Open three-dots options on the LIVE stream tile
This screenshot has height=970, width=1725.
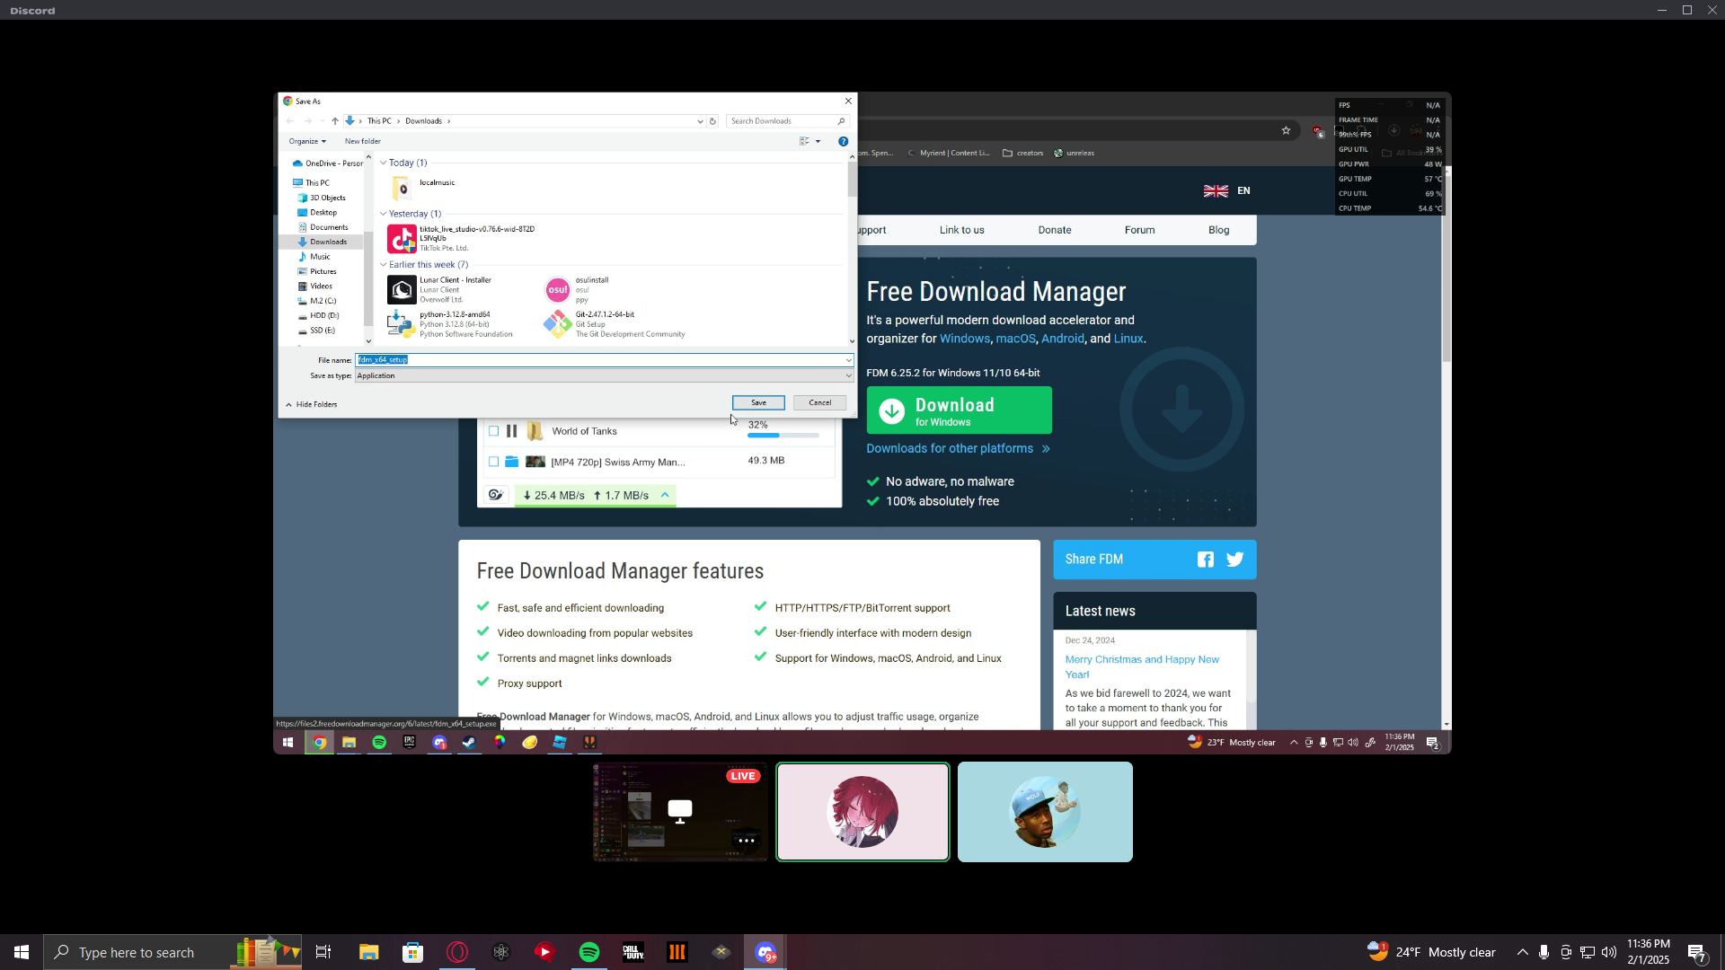pyautogui.click(x=746, y=841)
